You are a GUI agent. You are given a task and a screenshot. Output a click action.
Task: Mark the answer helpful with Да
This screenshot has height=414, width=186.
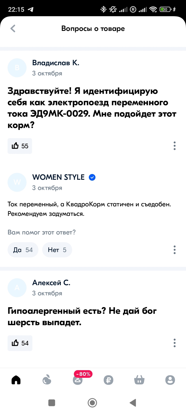click(23, 250)
